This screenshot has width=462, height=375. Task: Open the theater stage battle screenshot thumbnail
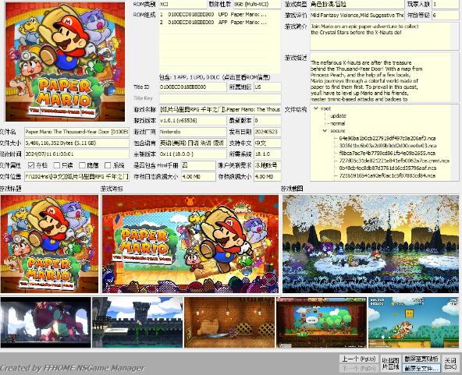(322, 322)
